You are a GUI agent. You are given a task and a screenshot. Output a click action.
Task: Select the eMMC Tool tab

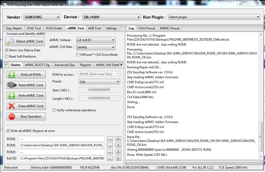pyautogui.click(x=75, y=28)
